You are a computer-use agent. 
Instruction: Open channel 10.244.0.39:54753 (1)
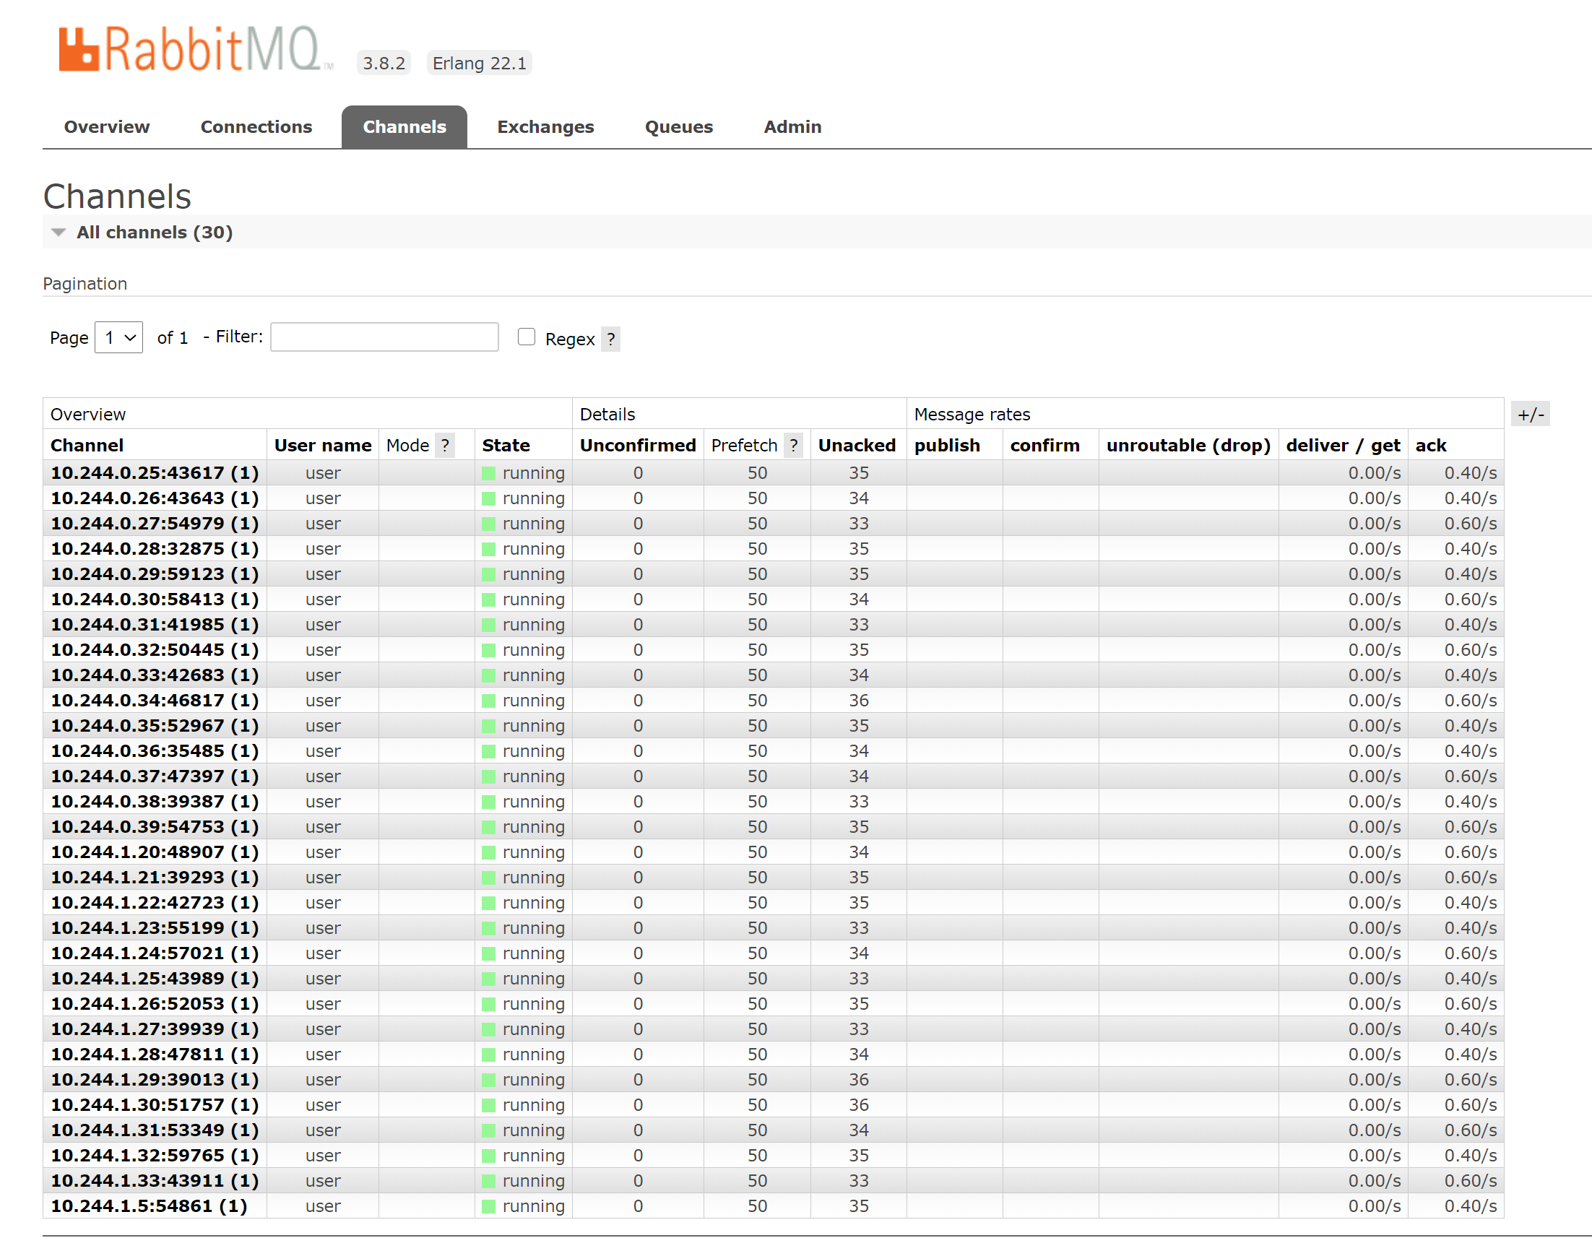click(x=155, y=827)
